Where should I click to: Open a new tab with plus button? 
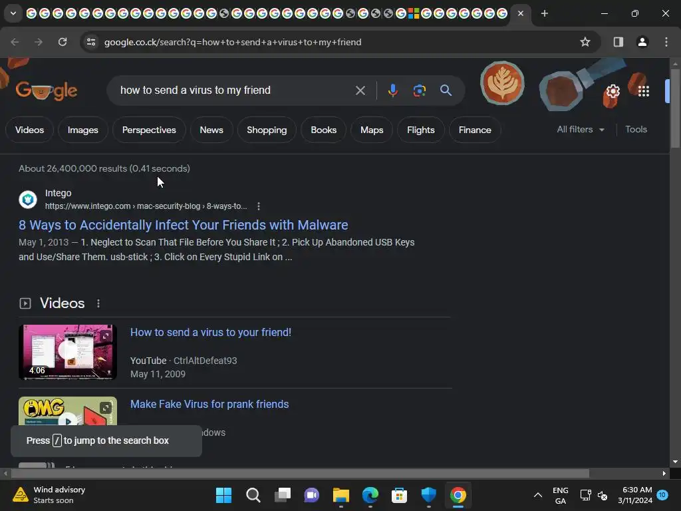click(544, 13)
